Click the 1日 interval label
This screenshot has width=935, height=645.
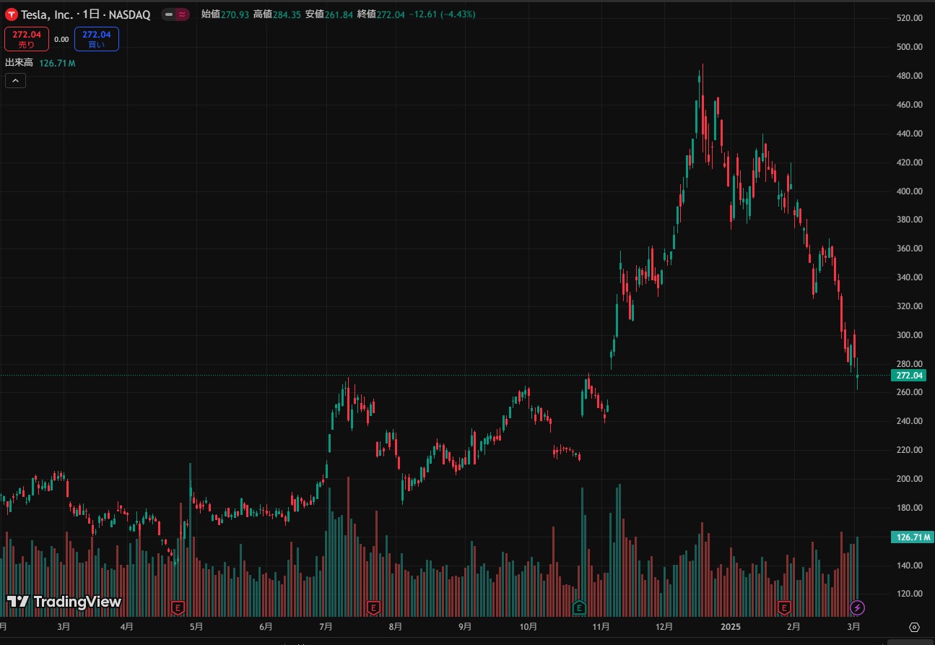(x=90, y=14)
